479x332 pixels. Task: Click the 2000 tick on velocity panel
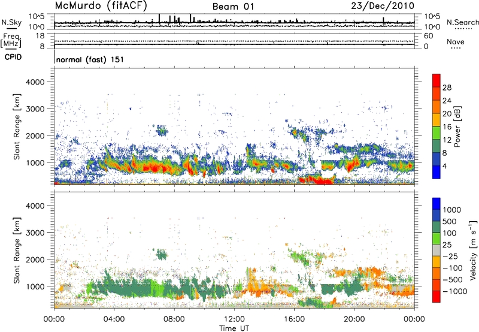[35, 259]
